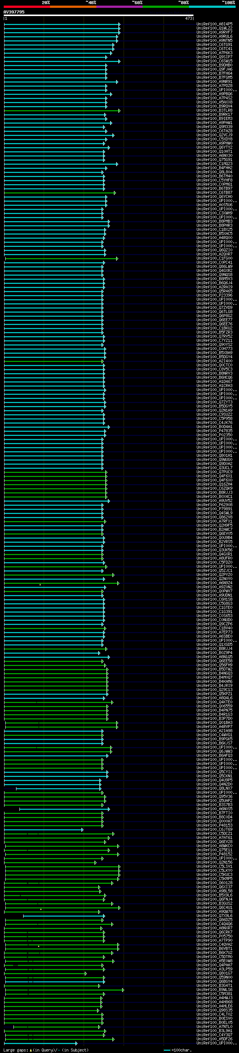Click UniRef100_Q16ZH4 label
The image size is (239, 1053).
coord(214,484)
